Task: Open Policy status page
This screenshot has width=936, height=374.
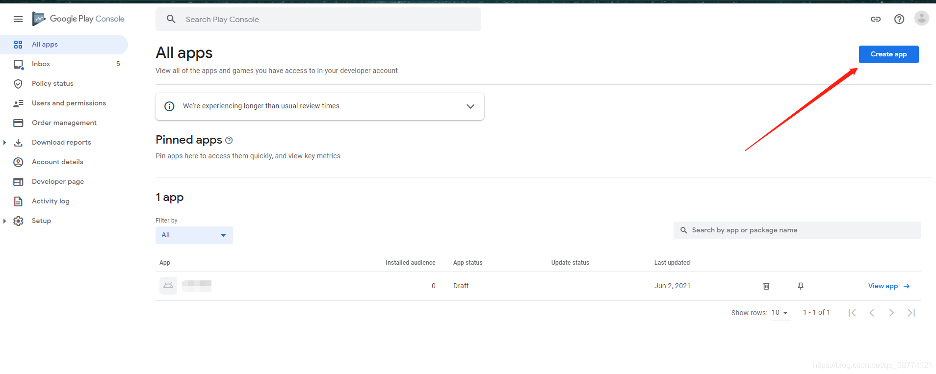Action: pyautogui.click(x=64, y=84)
